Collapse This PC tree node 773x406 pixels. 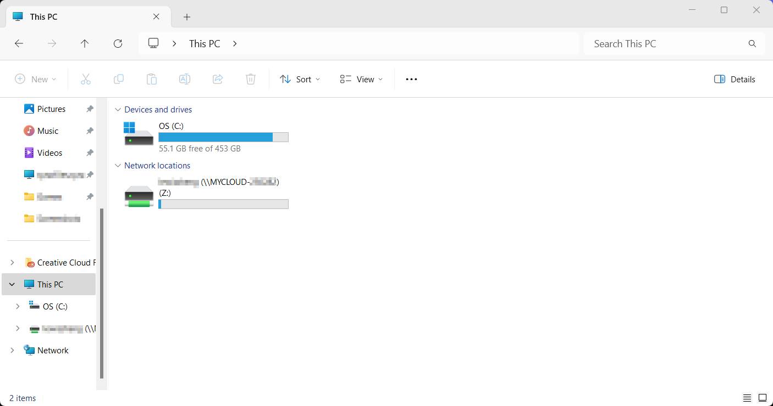12,285
